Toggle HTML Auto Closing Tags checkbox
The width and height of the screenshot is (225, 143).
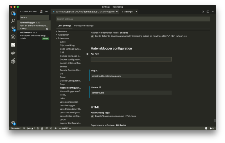coord(92,116)
